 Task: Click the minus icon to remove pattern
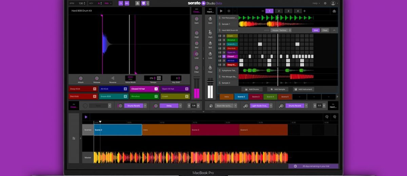[x=263, y=11]
